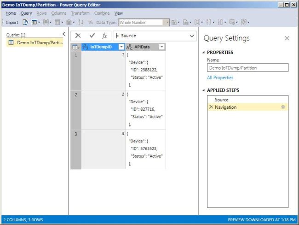Screen dimensions: 299x225
Task: Click the ABC data type icon on APIData
Action: [x=129, y=47]
